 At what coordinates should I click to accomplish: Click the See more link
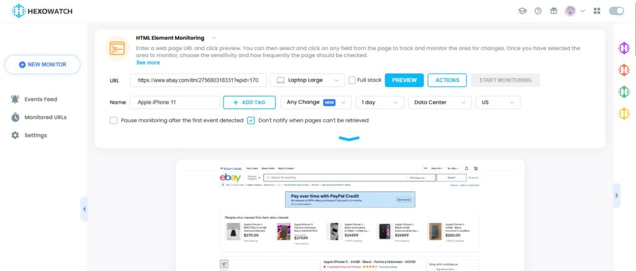148,63
